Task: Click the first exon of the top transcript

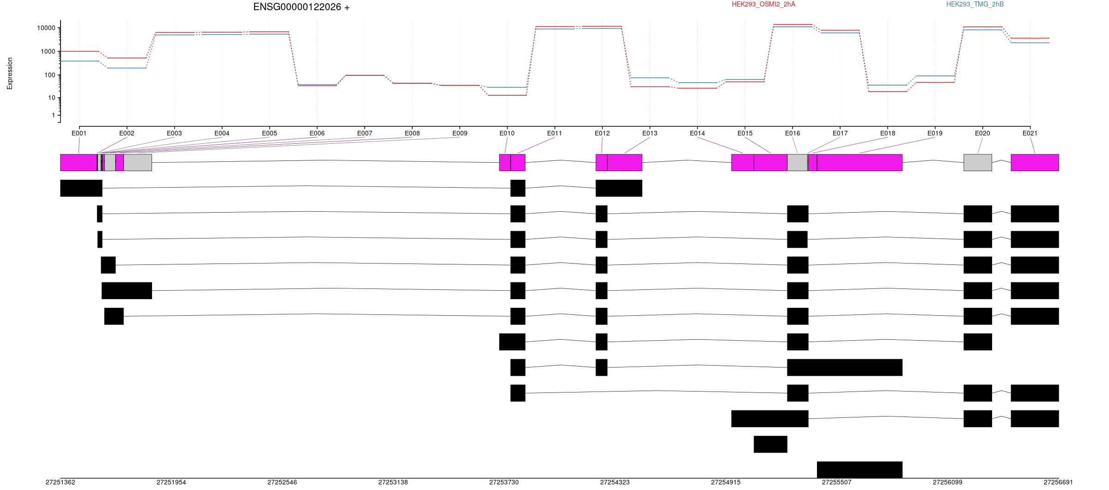Action: pyautogui.click(x=81, y=188)
